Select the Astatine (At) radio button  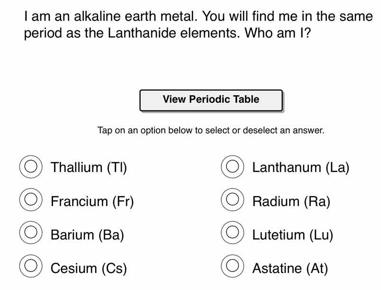point(232,266)
